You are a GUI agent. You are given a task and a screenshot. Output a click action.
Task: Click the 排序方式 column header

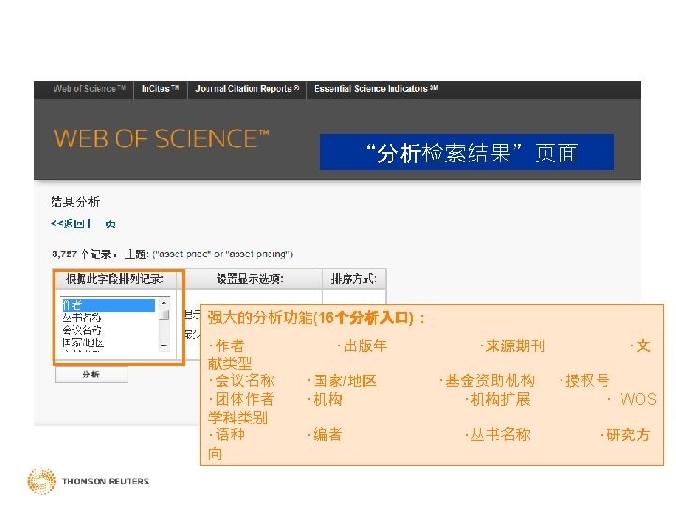(x=354, y=279)
